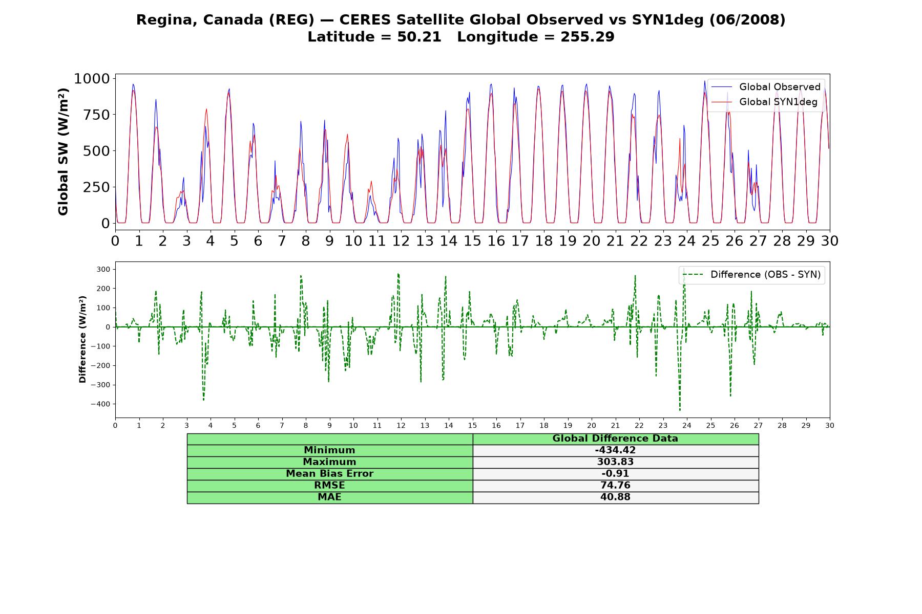The height and width of the screenshot is (614, 922).
Task: Click the blue Global Observed legend line
Action: (722, 87)
